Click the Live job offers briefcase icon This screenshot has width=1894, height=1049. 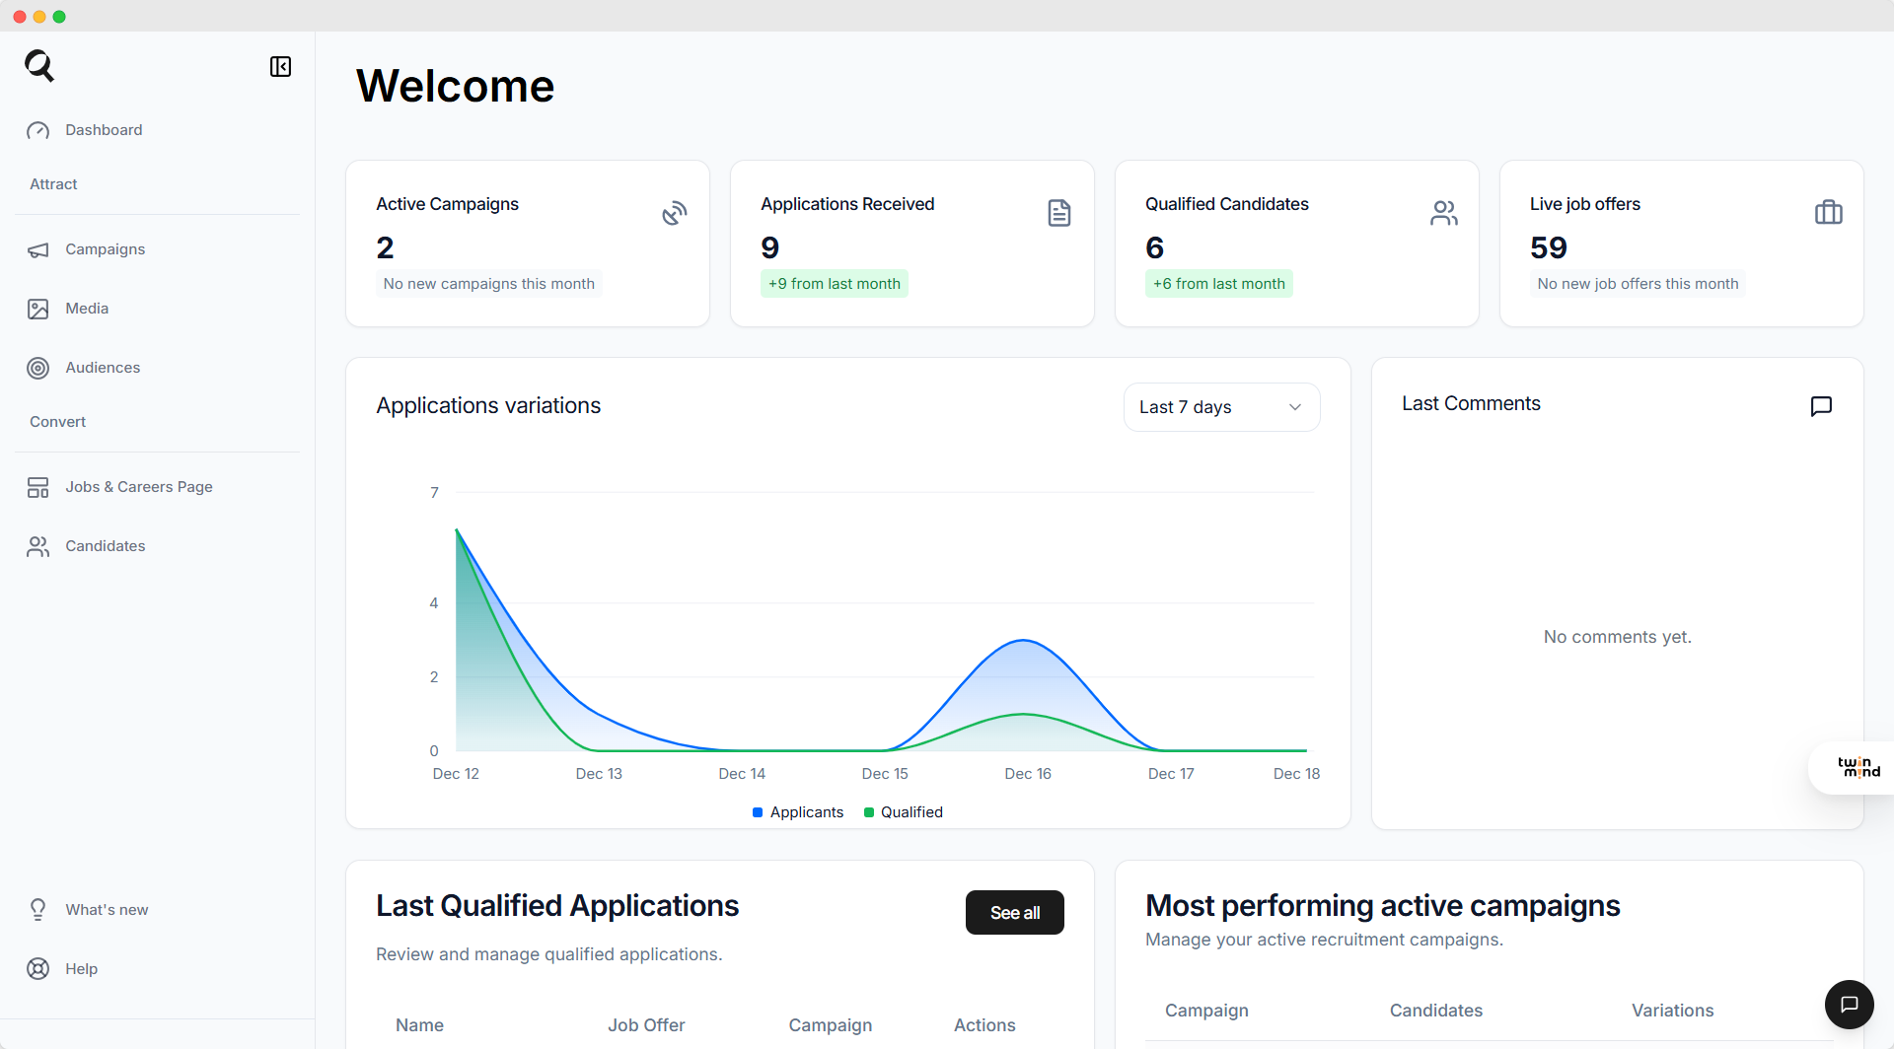1828,213
